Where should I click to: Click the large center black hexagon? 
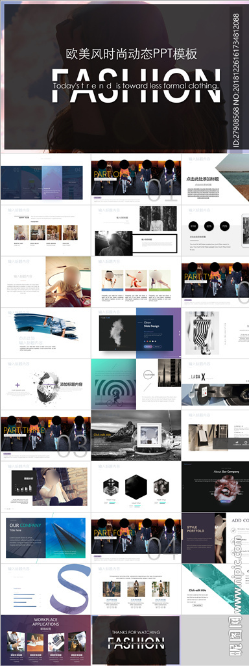136,486
